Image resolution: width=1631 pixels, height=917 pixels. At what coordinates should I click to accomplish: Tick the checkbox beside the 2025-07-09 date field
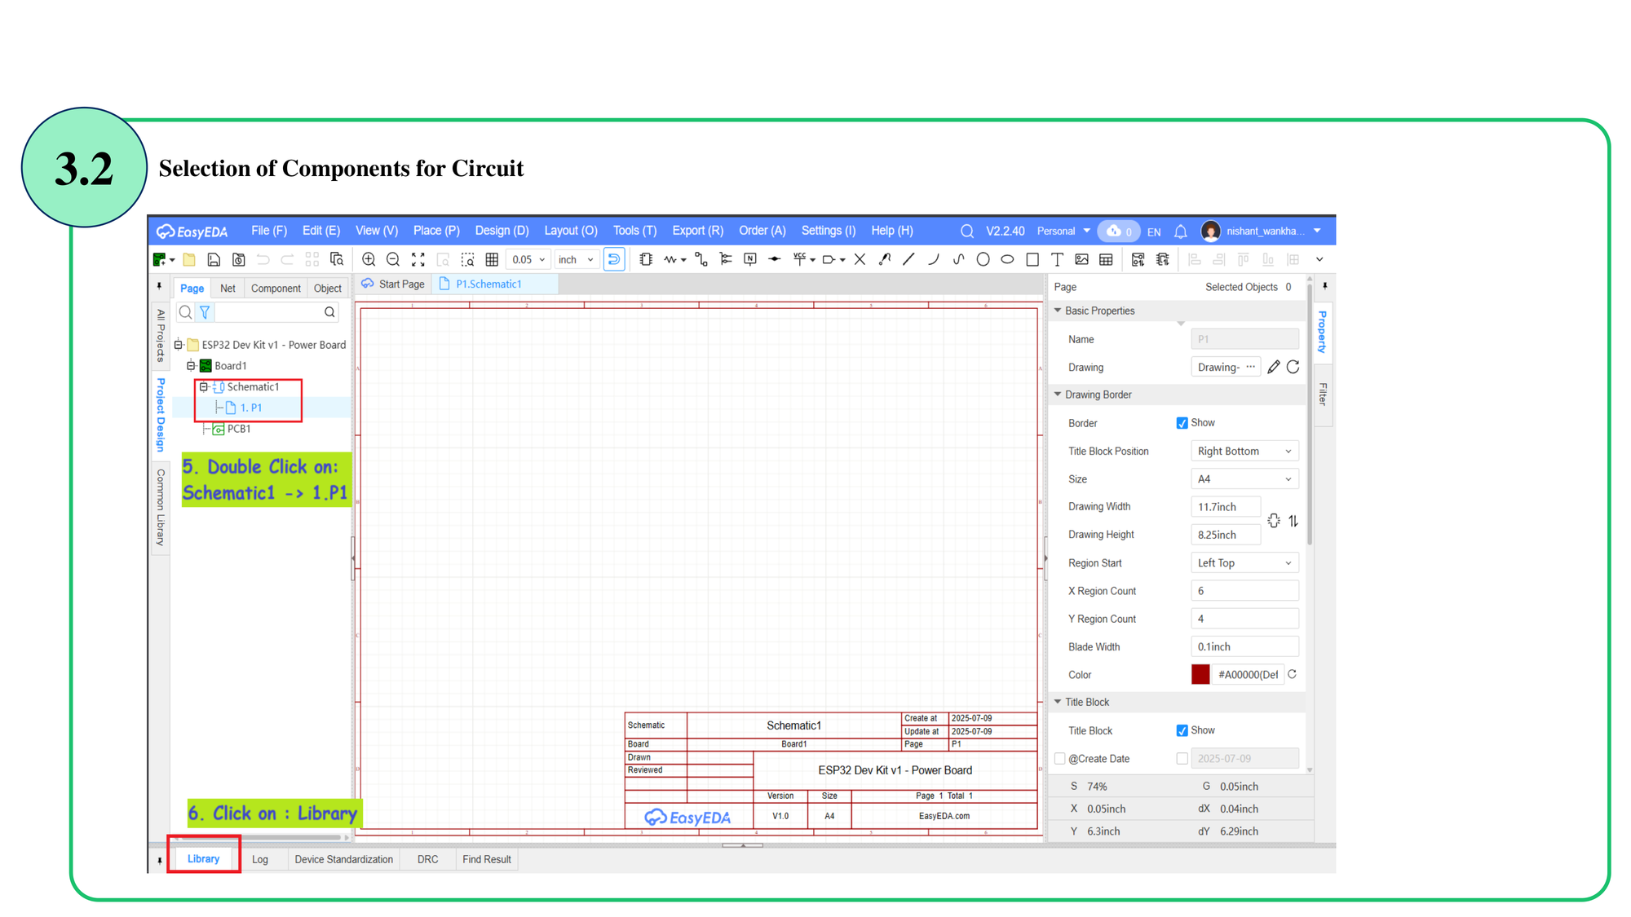[x=1182, y=759]
